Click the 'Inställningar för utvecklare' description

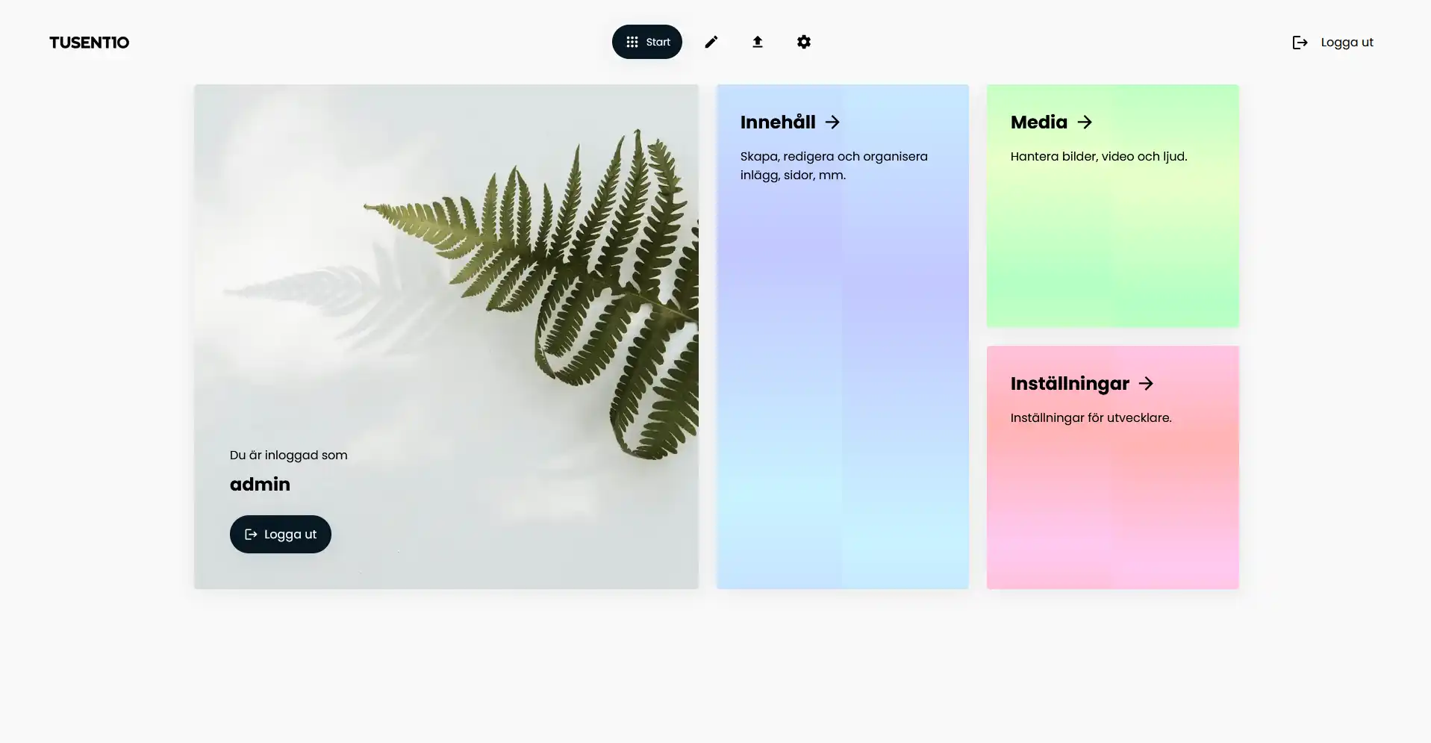1091,418
